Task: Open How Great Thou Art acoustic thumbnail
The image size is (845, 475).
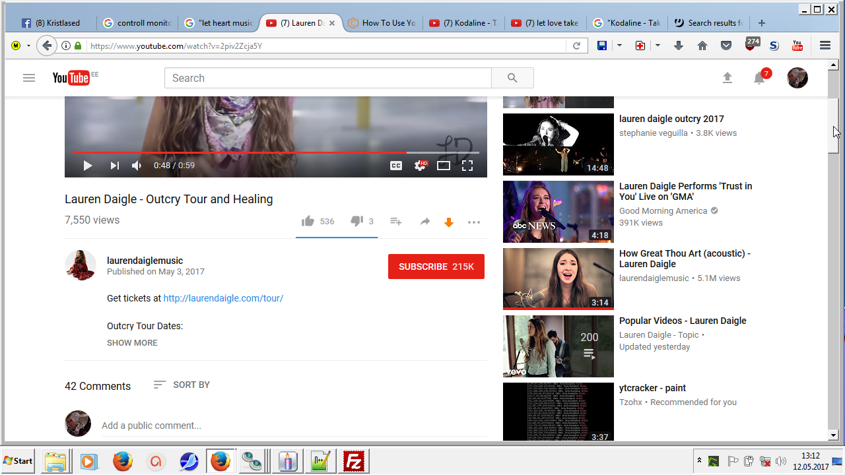Action: click(x=558, y=279)
